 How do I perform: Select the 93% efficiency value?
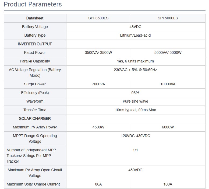[x=135, y=93]
